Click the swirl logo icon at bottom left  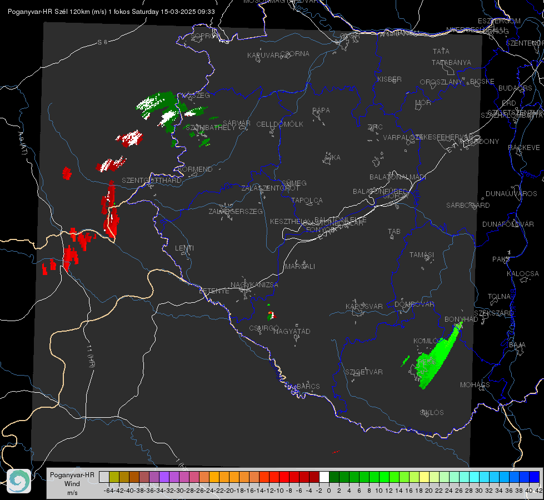coord(19,481)
